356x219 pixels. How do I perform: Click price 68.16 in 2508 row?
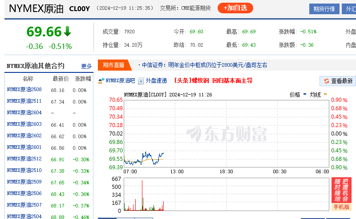pos(58,90)
